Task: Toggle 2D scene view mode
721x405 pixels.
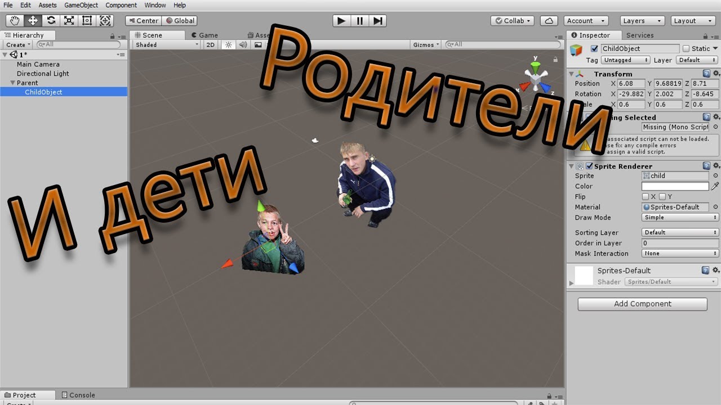Action: 211,44
